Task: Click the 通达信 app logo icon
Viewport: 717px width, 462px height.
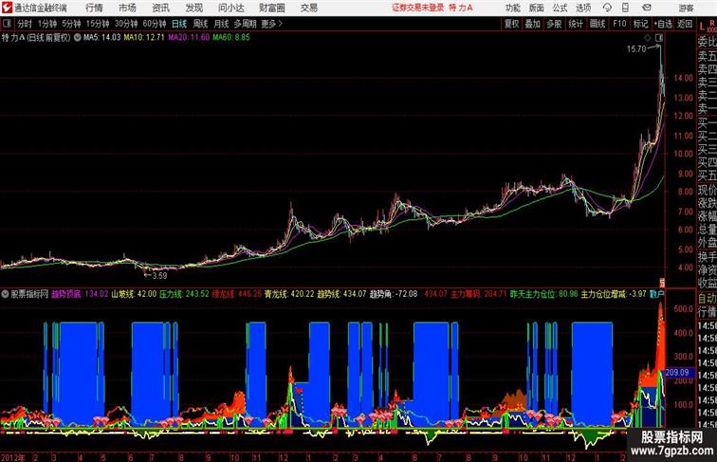Action: tap(7, 8)
